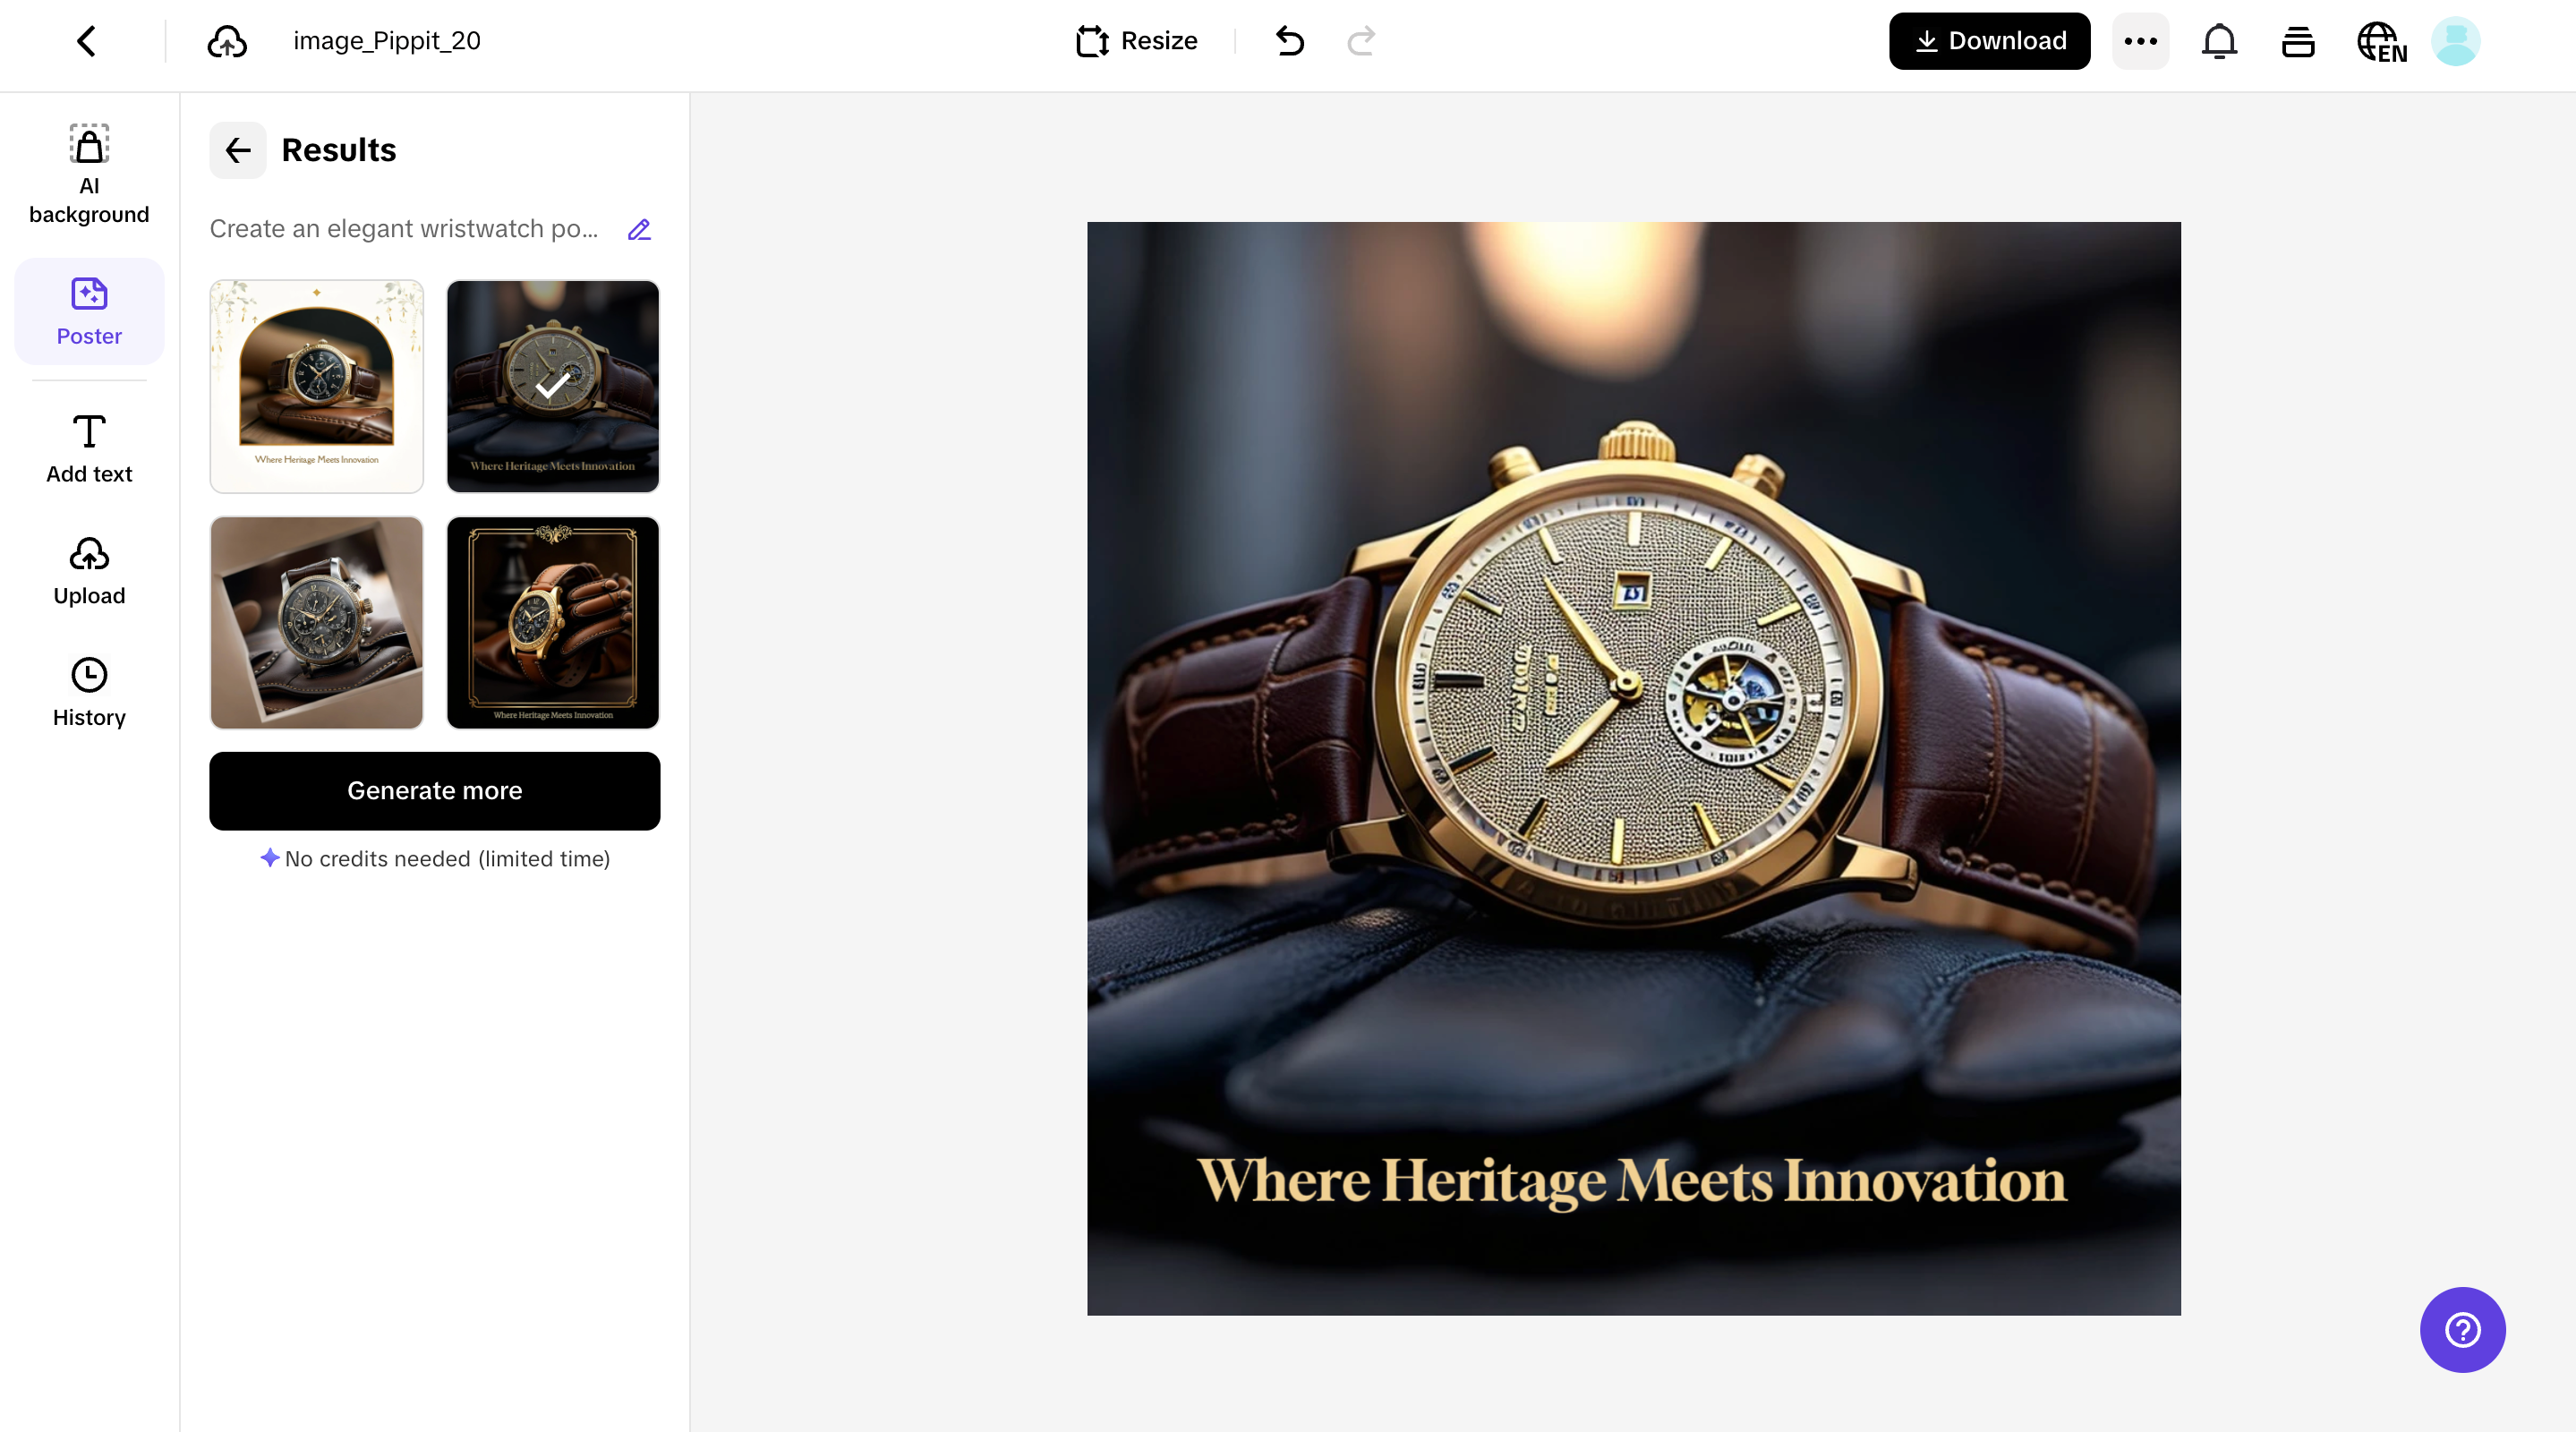Image resolution: width=2576 pixels, height=1432 pixels.
Task: Click the back chevron in top bar
Action: pos(87,41)
